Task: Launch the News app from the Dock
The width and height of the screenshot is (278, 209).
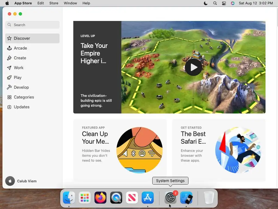Action: point(132,198)
